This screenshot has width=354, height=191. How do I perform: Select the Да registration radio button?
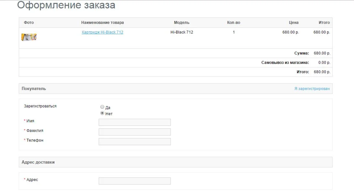click(102, 107)
